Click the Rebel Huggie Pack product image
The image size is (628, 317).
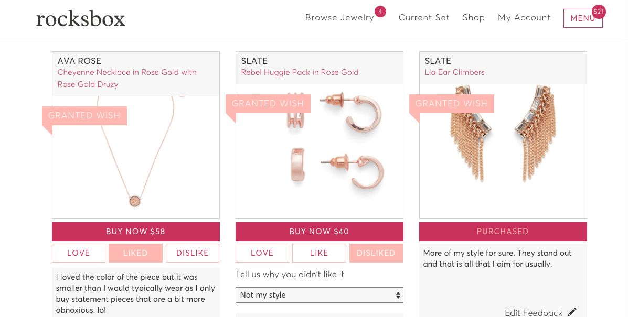point(319,151)
